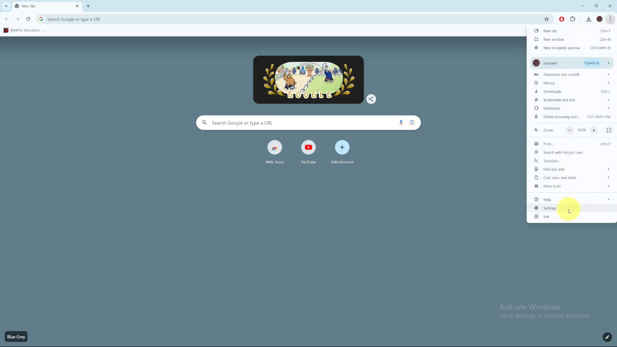This screenshot has height=347, width=617.
Task: Open a new tab with plus button
Action: pyautogui.click(x=88, y=6)
